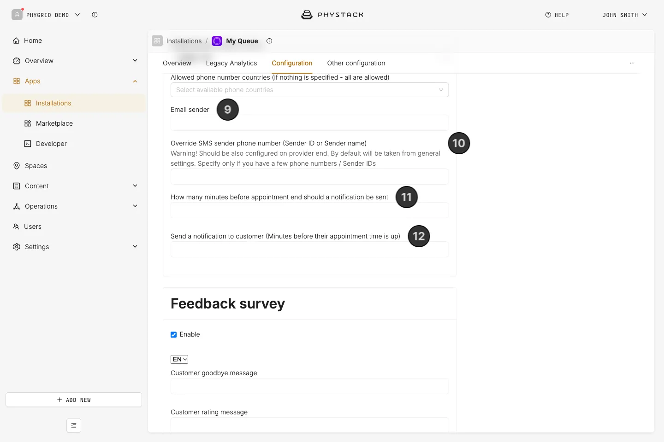Select the Configuration tab
The height and width of the screenshot is (442, 664).
click(292, 63)
